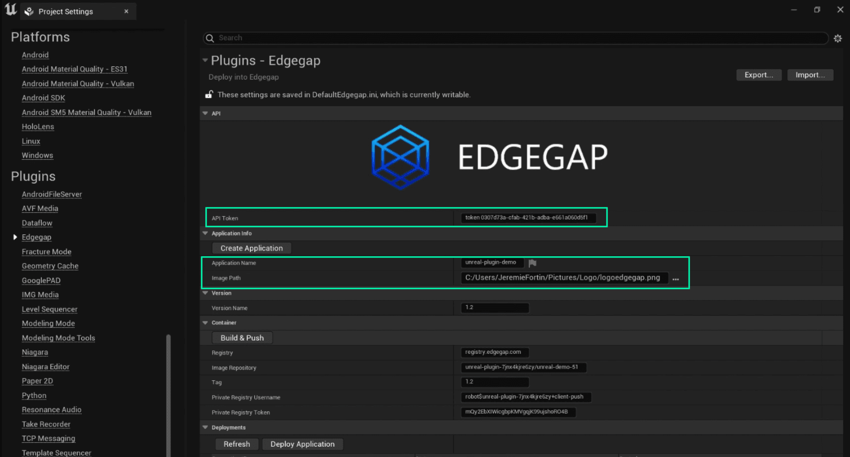Image resolution: width=850 pixels, height=457 pixels.
Task: Click the Unreal Engine logo icon
Action: [x=10, y=9]
